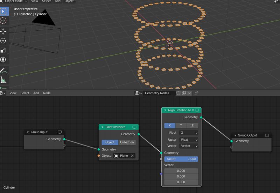Set alignment axis to Z
280x193 pixels.
(x=192, y=126)
